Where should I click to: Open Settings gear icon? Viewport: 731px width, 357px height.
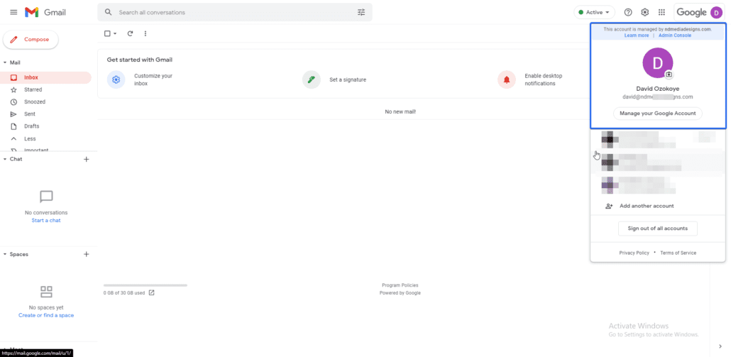point(644,13)
